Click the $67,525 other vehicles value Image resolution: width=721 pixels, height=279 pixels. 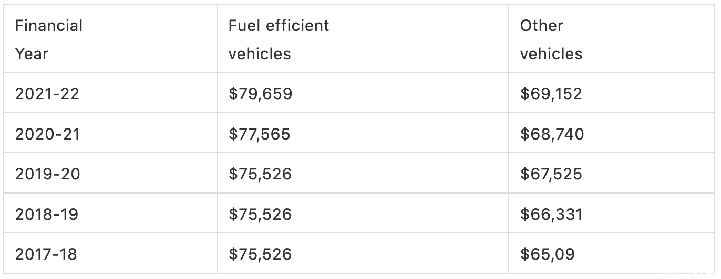pyautogui.click(x=551, y=174)
